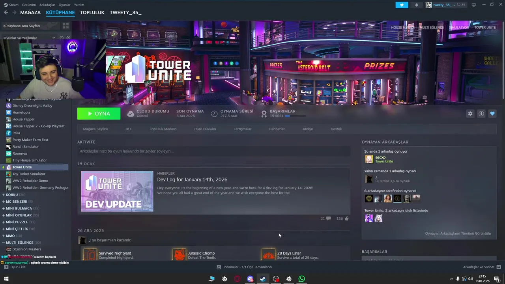The width and height of the screenshot is (505, 284).
Task: Click the announcements megaphone icon
Action: 402,5
